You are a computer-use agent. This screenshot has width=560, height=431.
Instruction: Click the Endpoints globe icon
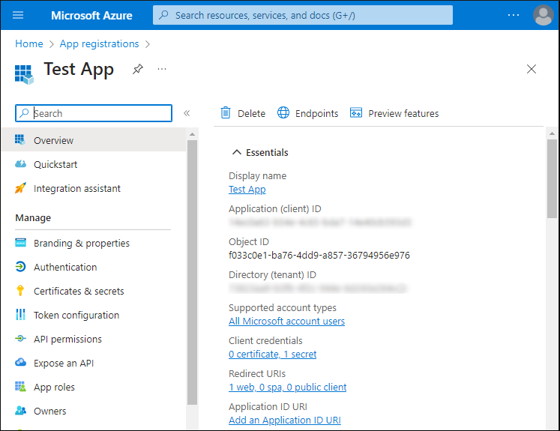(x=283, y=112)
